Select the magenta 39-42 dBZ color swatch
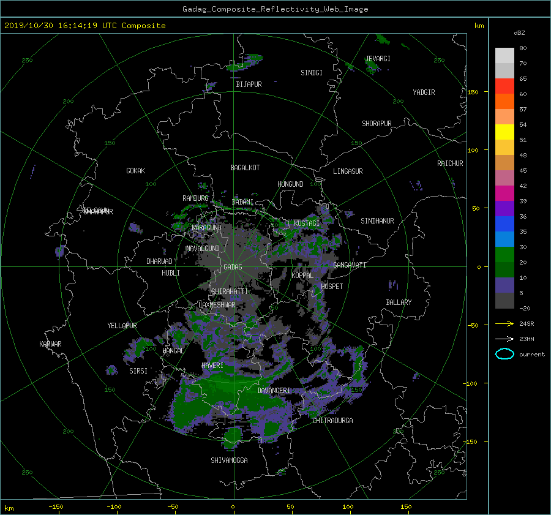551x515 pixels. [x=504, y=193]
